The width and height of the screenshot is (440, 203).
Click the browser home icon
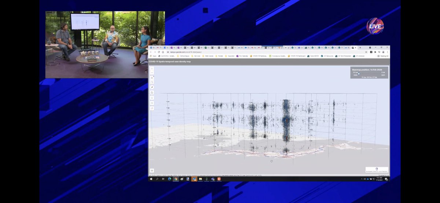tap(163, 52)
